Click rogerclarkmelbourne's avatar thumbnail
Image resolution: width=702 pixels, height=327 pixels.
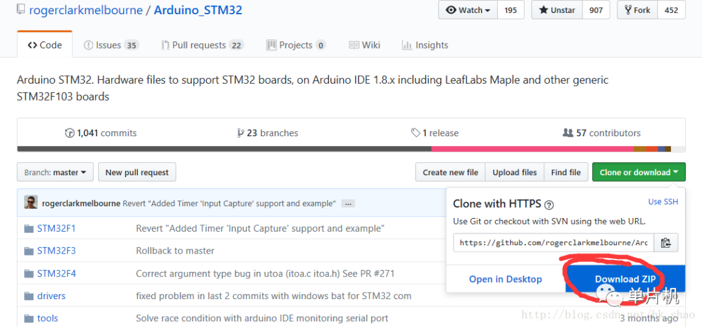(x=31, y=203)
